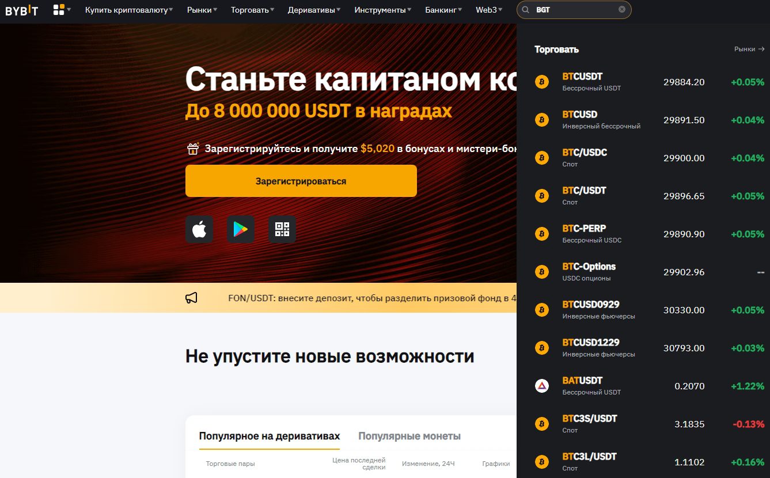This screenshot has width=770, height=478.
Task: Select the BTCUSDT perpetual result
Action: (643, 82)
